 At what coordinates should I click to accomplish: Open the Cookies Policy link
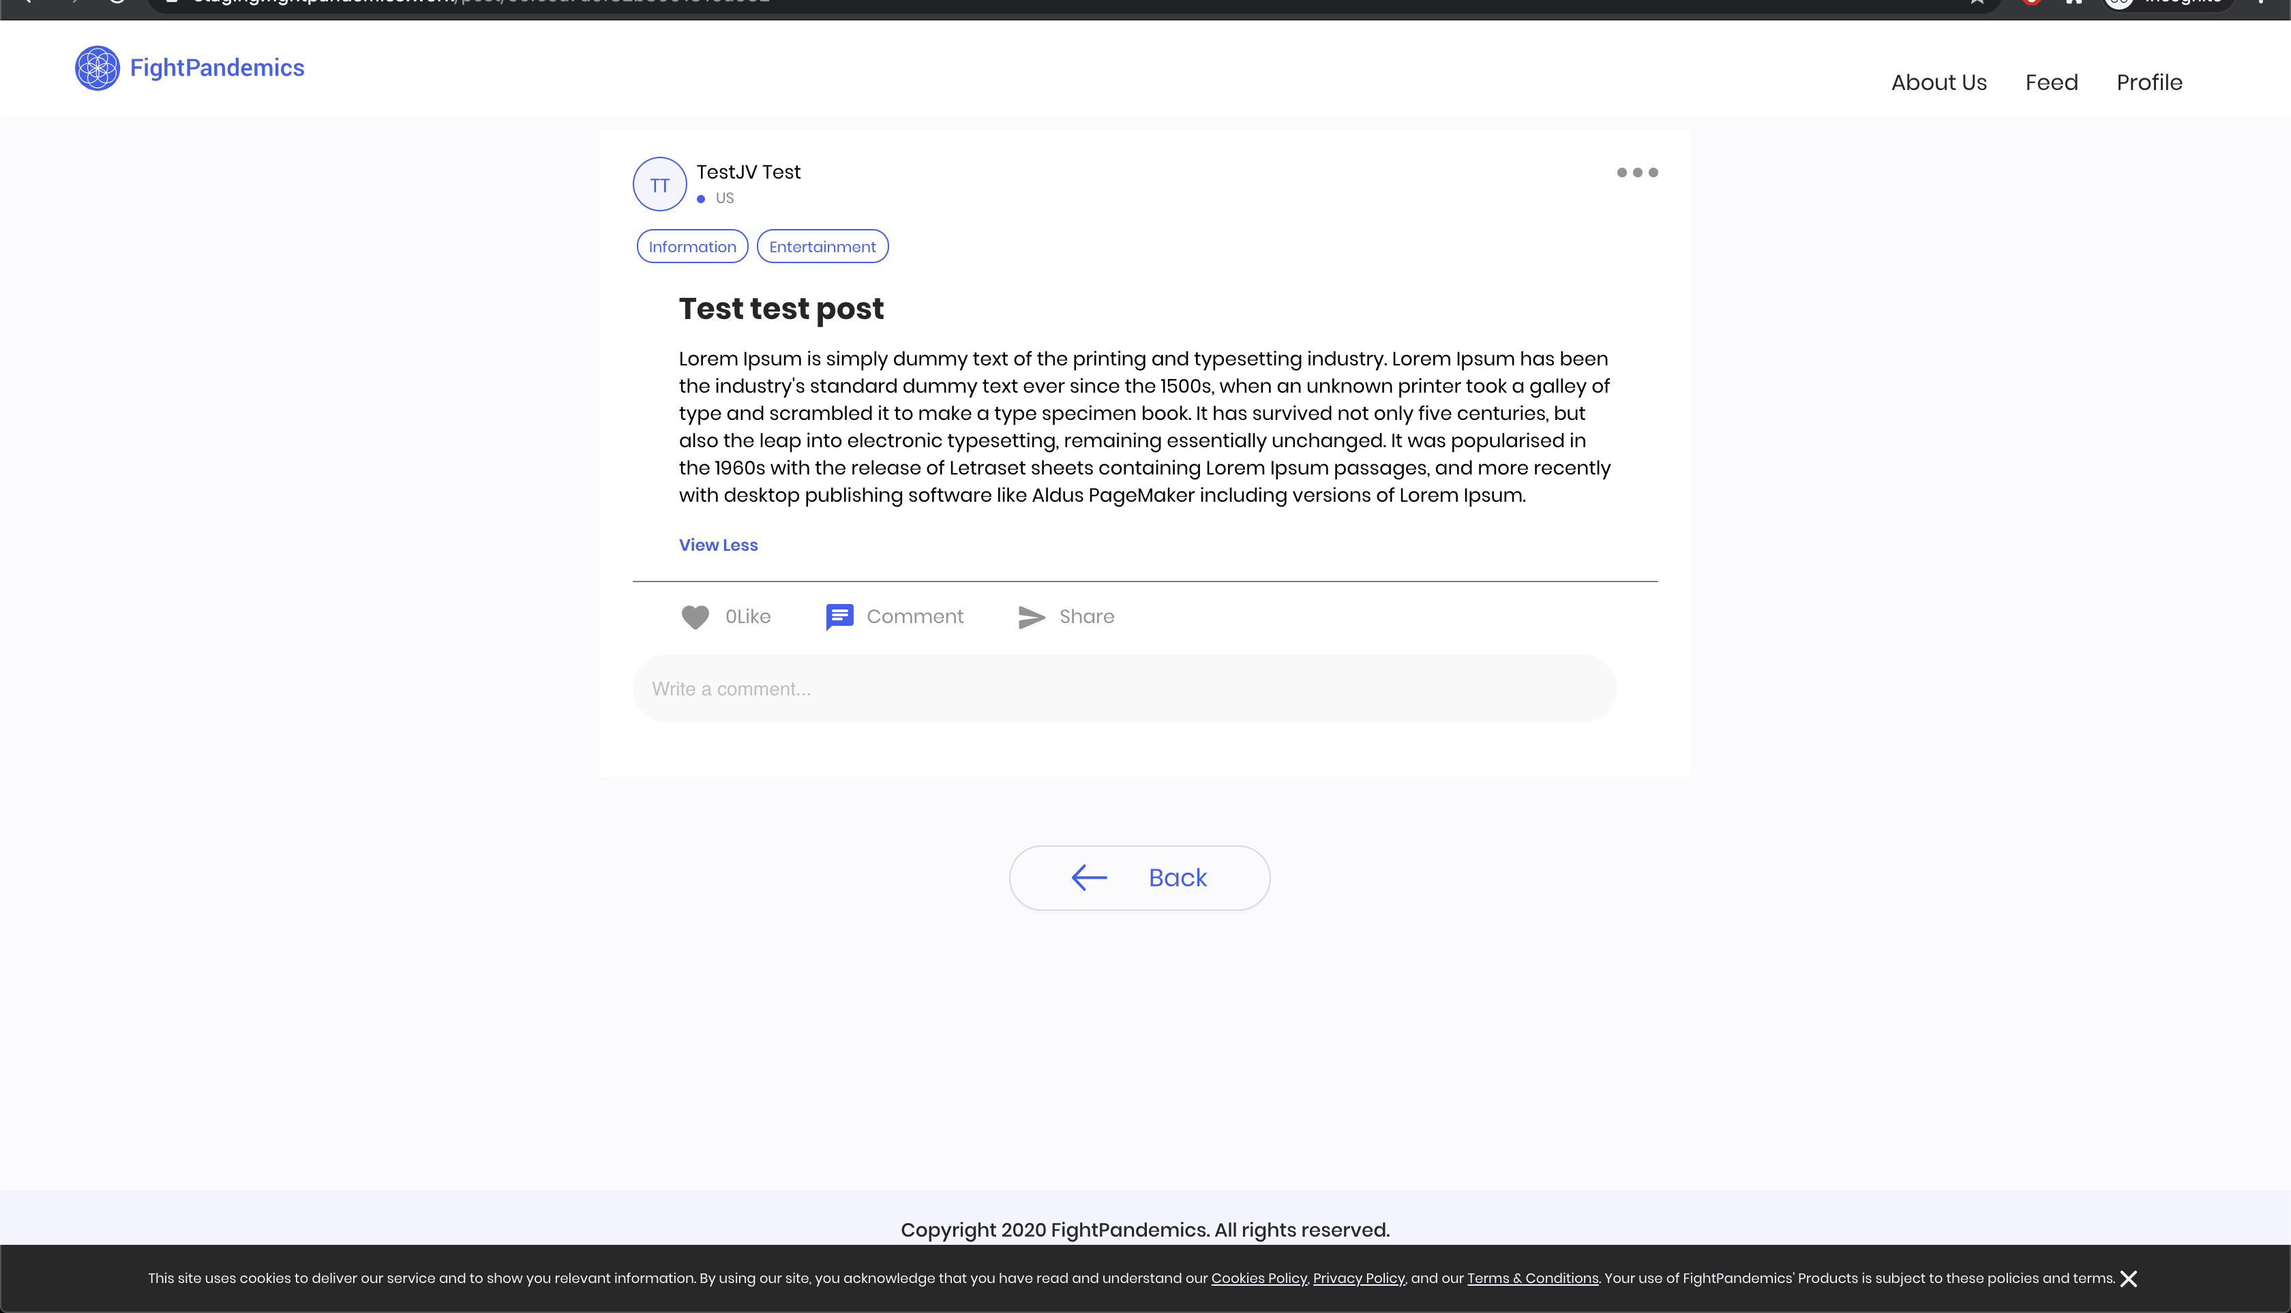click(x=1258, y=1278)
